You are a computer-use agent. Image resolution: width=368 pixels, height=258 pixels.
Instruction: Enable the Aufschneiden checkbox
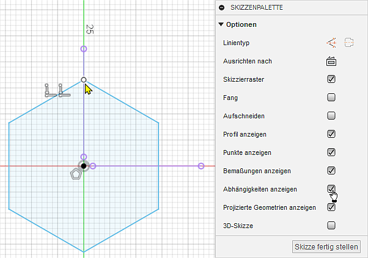[x=331, y=115]
